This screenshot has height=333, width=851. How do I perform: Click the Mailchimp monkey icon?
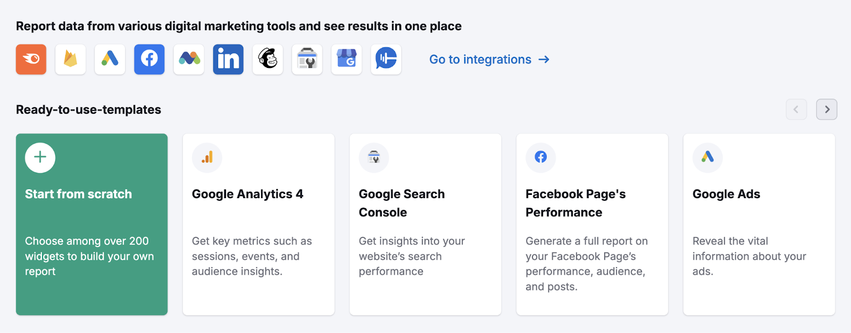click(268, 59)
